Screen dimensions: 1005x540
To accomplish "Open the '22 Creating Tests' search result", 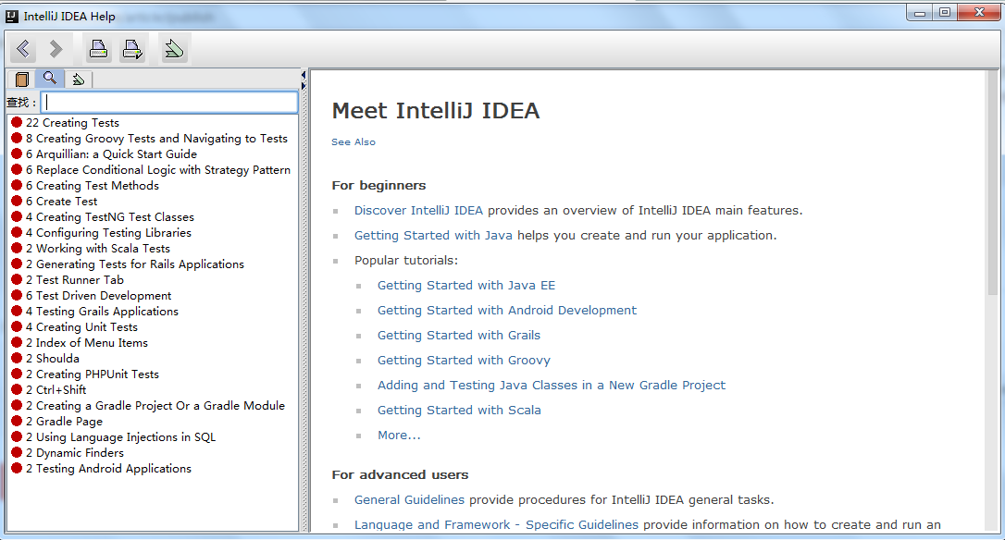I will 72,123.
